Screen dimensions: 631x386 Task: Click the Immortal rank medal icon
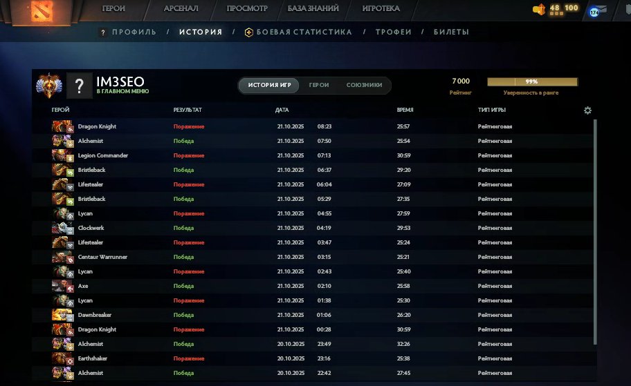(49, 86)
